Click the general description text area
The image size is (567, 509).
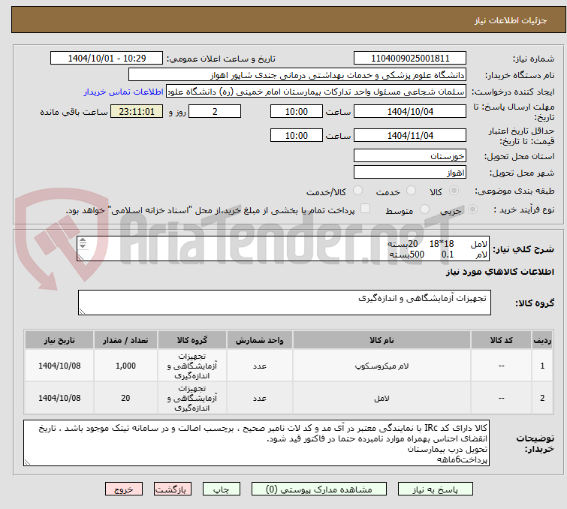click(283, 248)
